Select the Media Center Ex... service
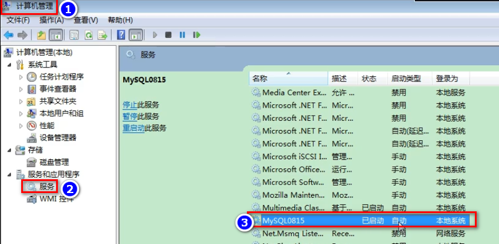The image size is (499, 244). 293,93
